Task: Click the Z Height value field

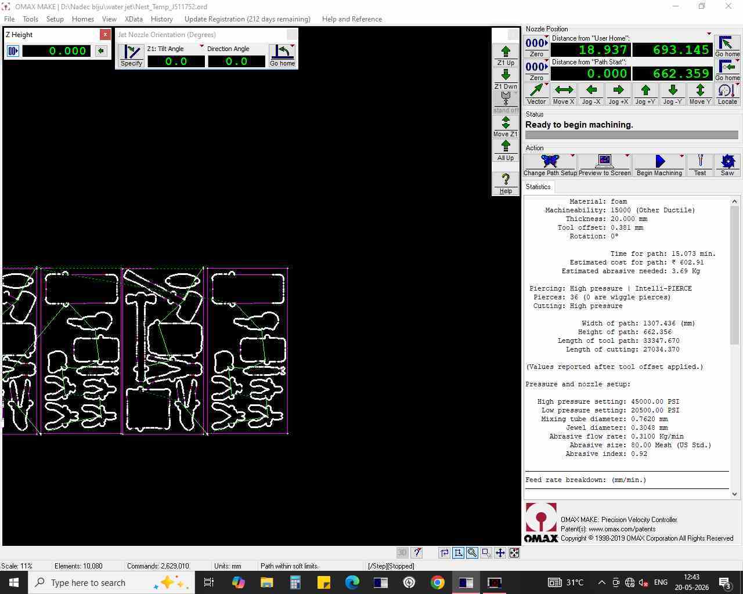Action: [x=56, y=51]
